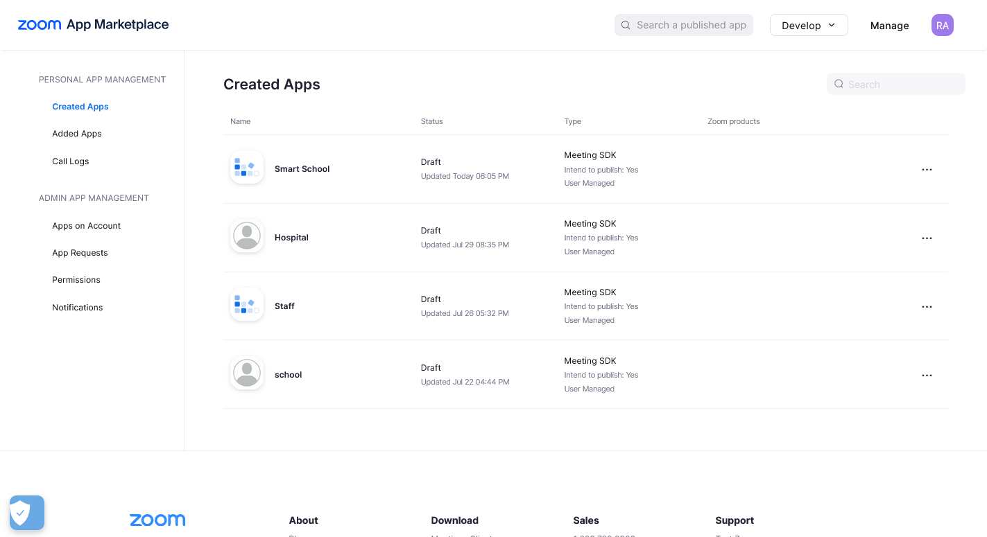Open the Staff app icon
The height and width of the screenshot is (537, 987).
point(247,305)
